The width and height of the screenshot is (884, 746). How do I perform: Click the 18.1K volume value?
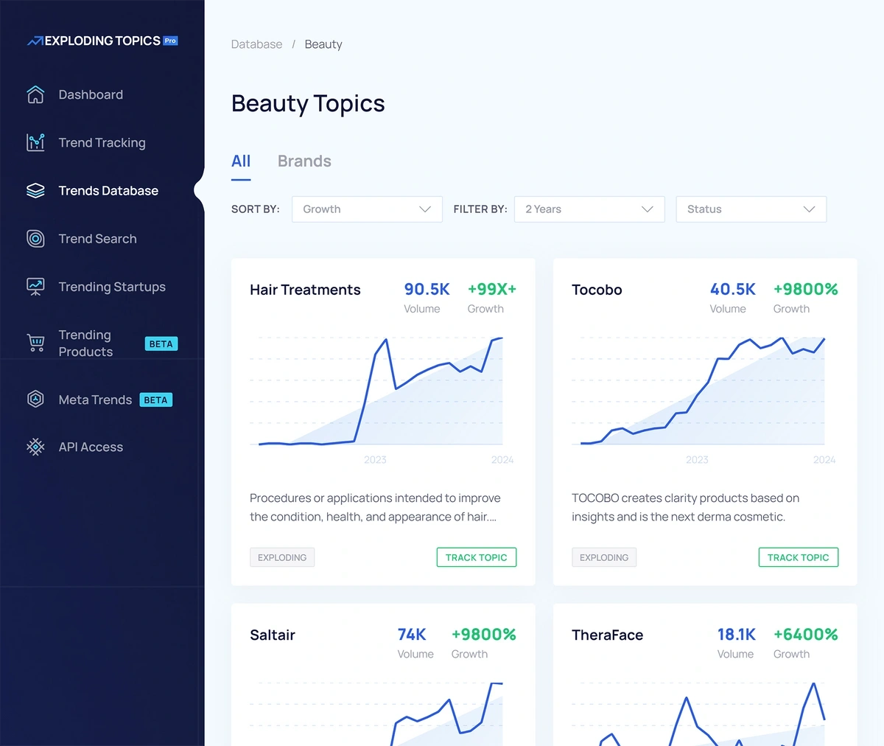(737, 634)
